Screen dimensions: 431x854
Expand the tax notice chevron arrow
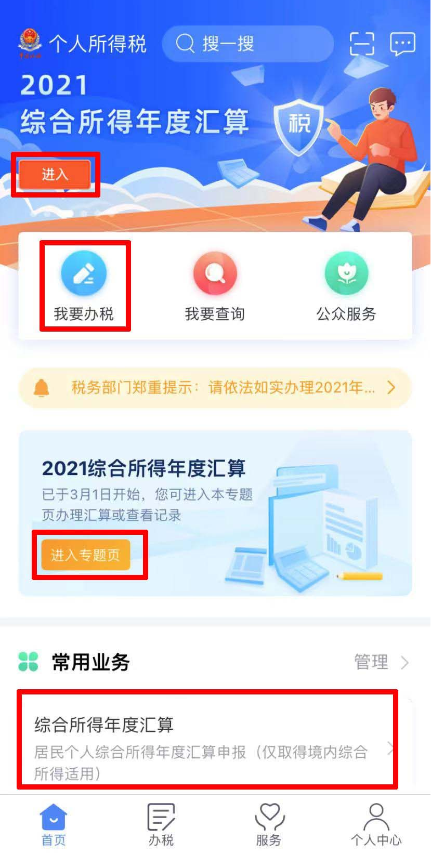pyautogui.click(x=391, y=387)
